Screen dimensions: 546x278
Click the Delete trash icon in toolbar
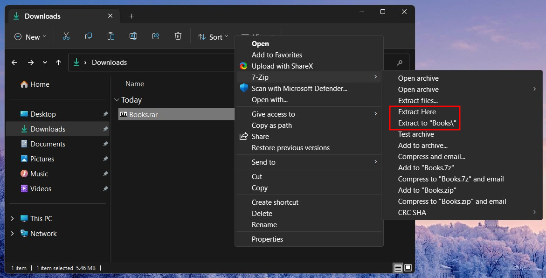coord(178,36)
